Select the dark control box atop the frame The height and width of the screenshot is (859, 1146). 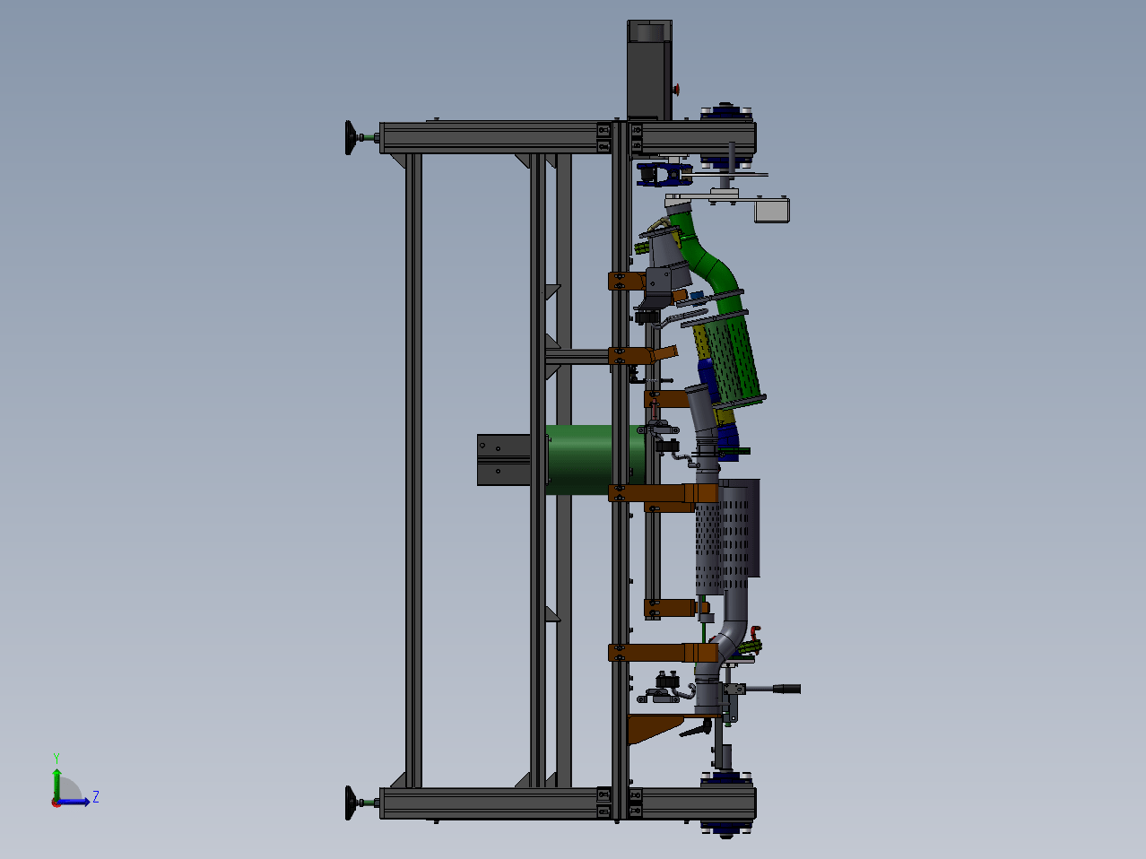click(x=649, y=70)
